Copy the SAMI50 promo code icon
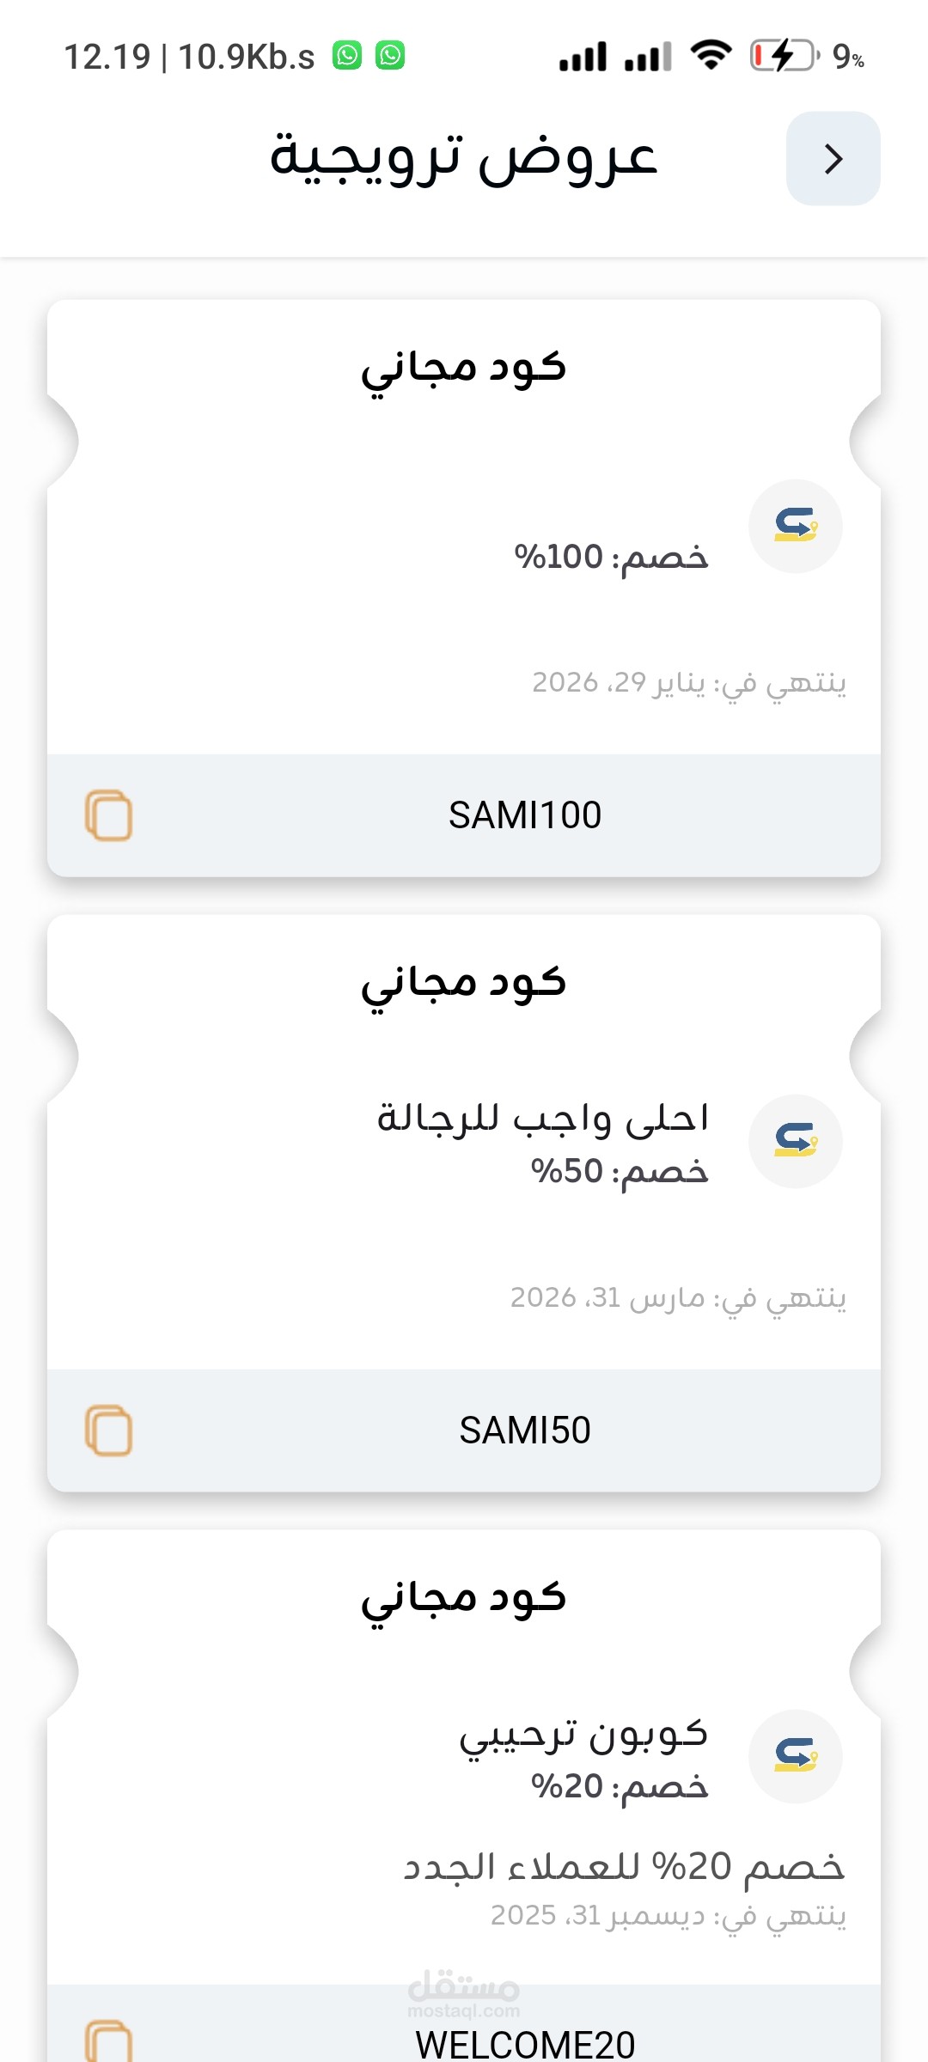This screenshot has height=2062, width=928. tap(108, 1431)
